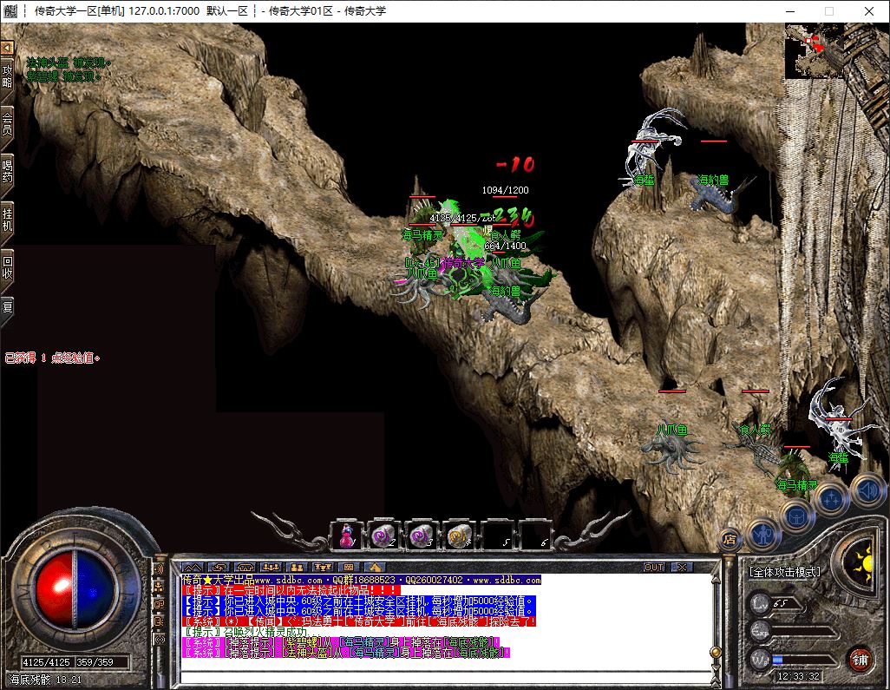Click the highlighted house icon in chat toolbar
The width and height of the screenshot is (890, 690).
pyautogui.click(x=375, y=567)
